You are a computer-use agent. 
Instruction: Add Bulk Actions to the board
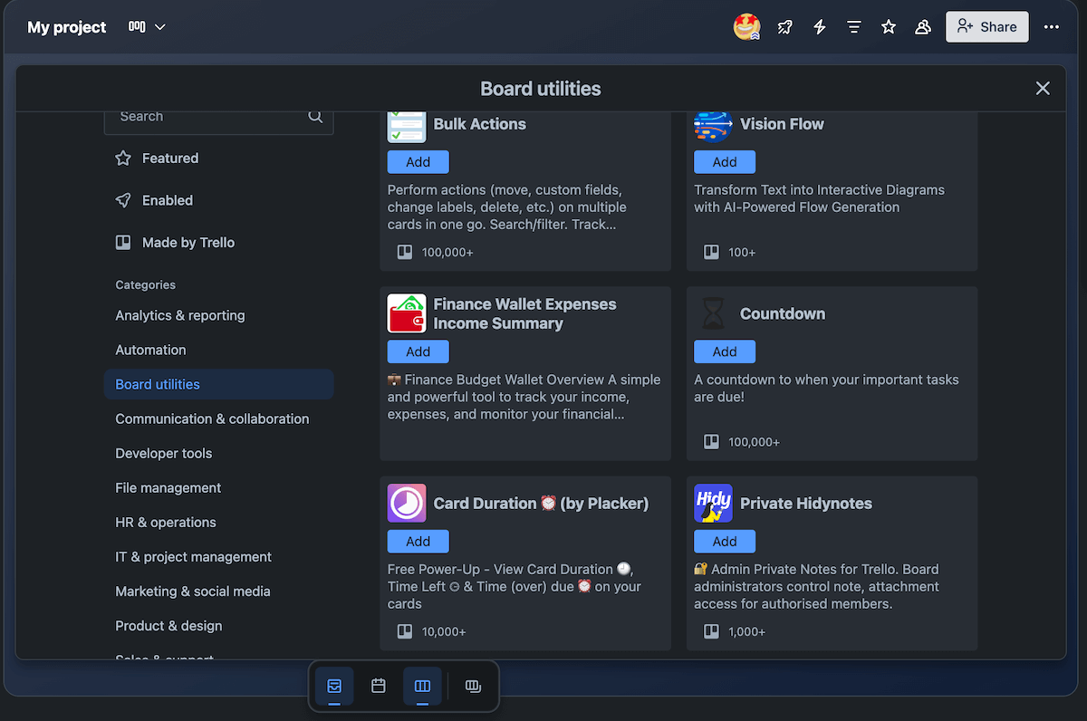pos(418,161)
